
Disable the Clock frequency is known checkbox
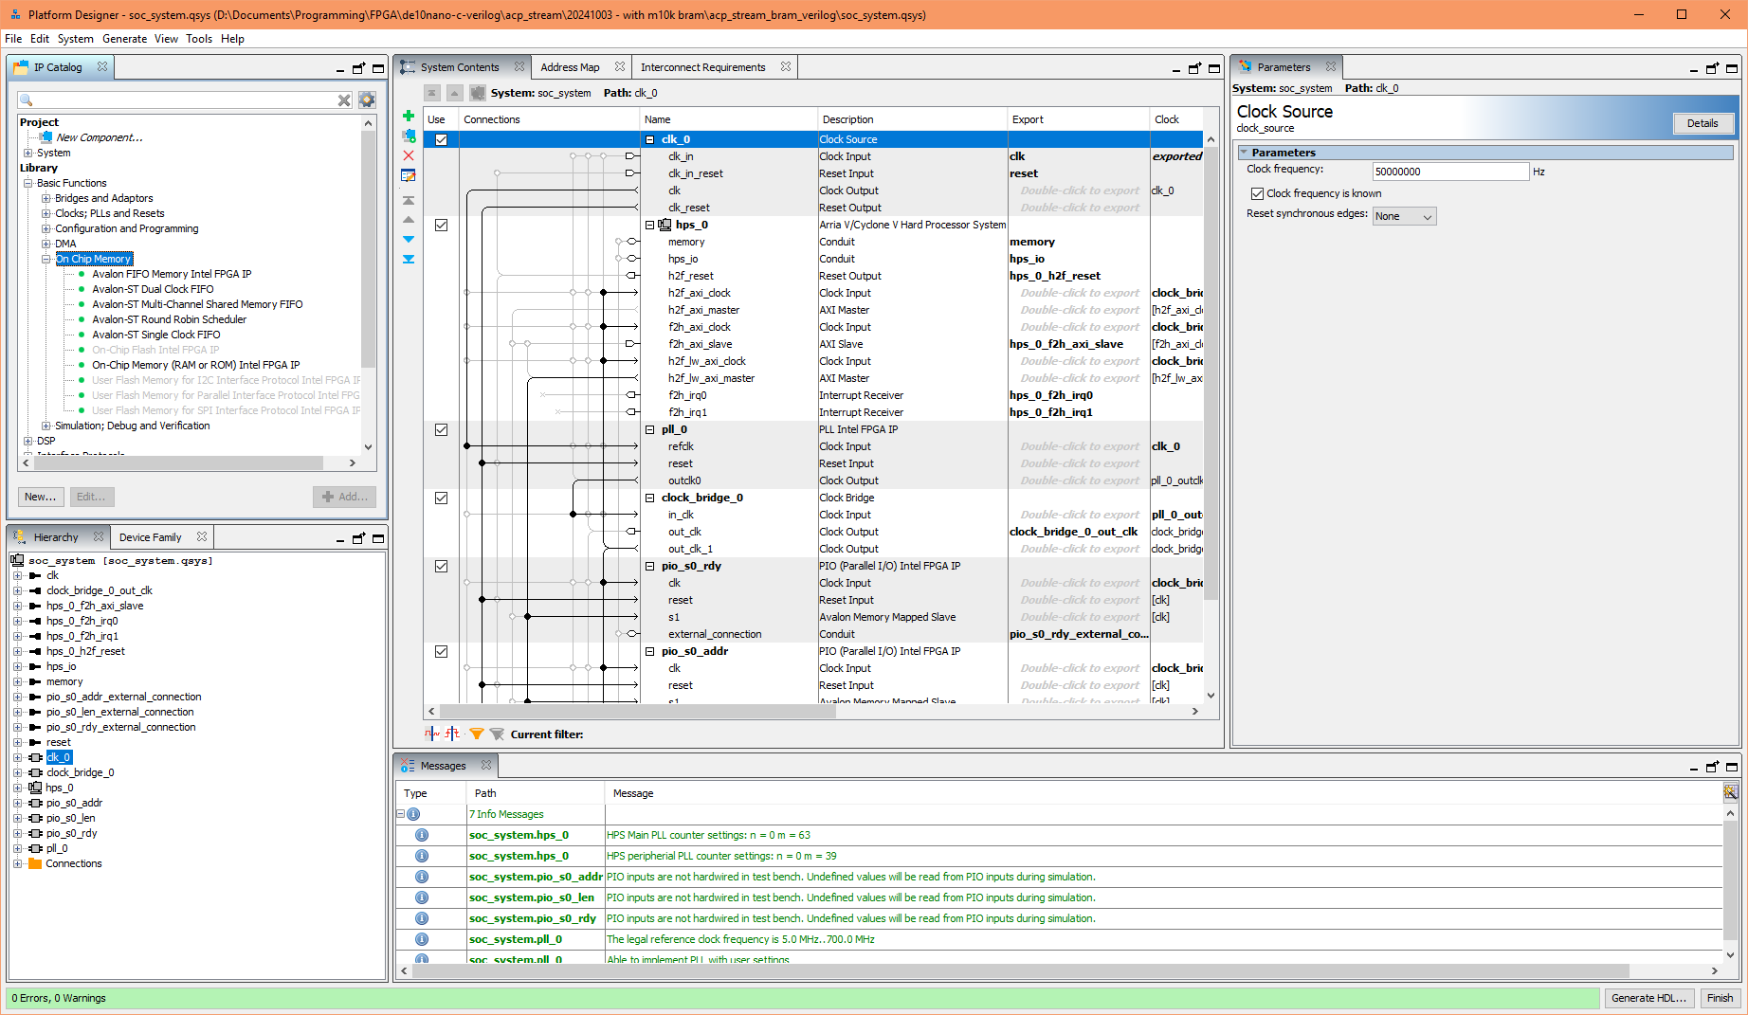point(1257,193)
